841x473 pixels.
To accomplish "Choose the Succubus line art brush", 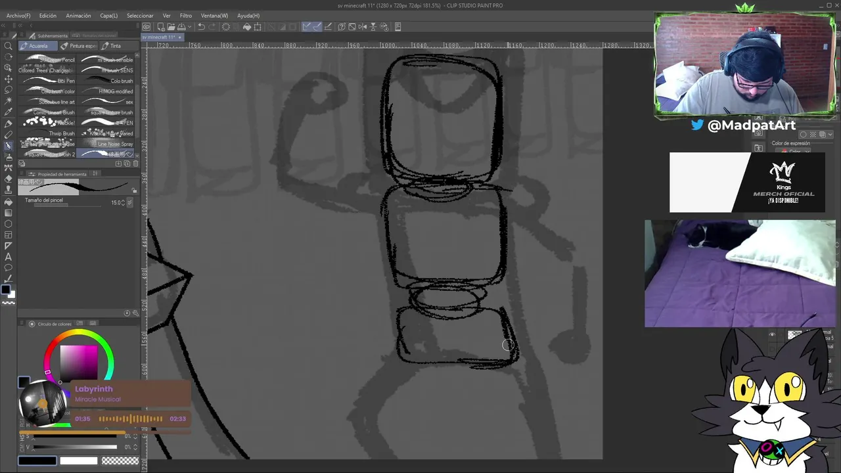I will coord(47,102).
